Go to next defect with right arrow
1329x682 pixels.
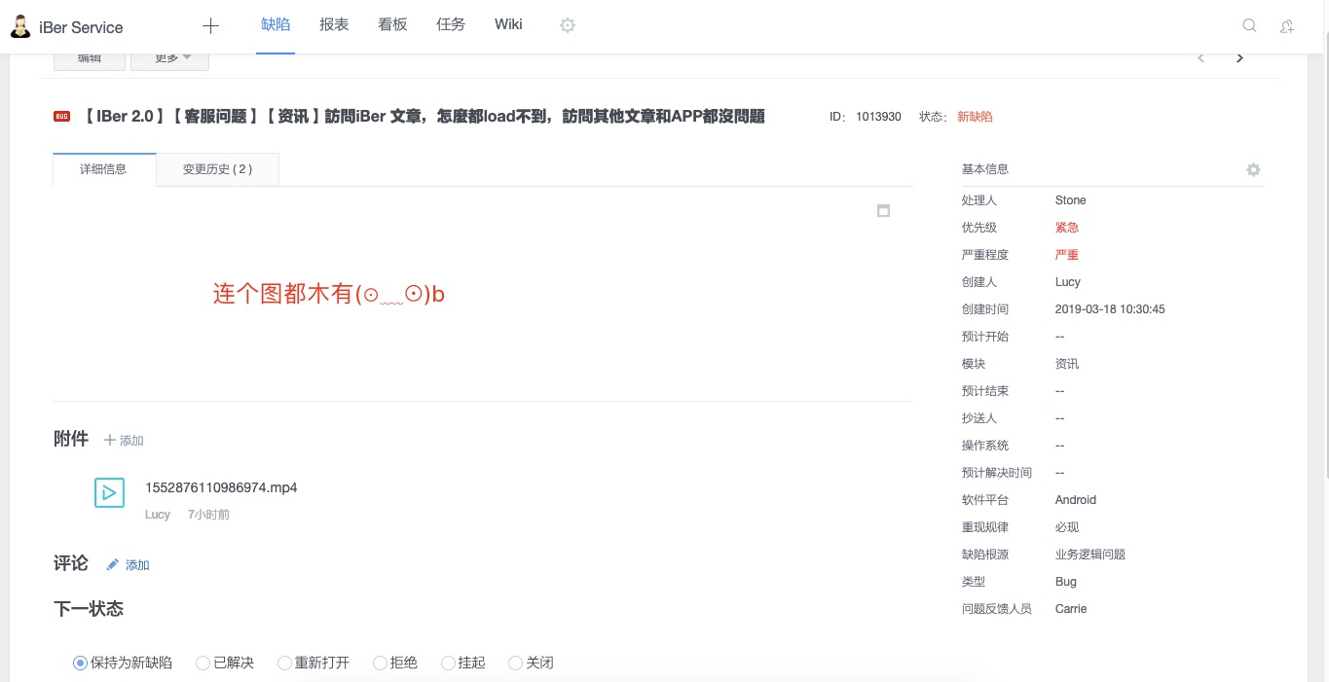(1239, 58)
